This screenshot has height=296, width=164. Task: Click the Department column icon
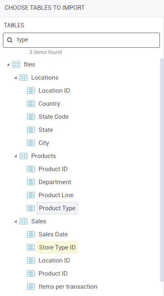[x=31, y=182]
